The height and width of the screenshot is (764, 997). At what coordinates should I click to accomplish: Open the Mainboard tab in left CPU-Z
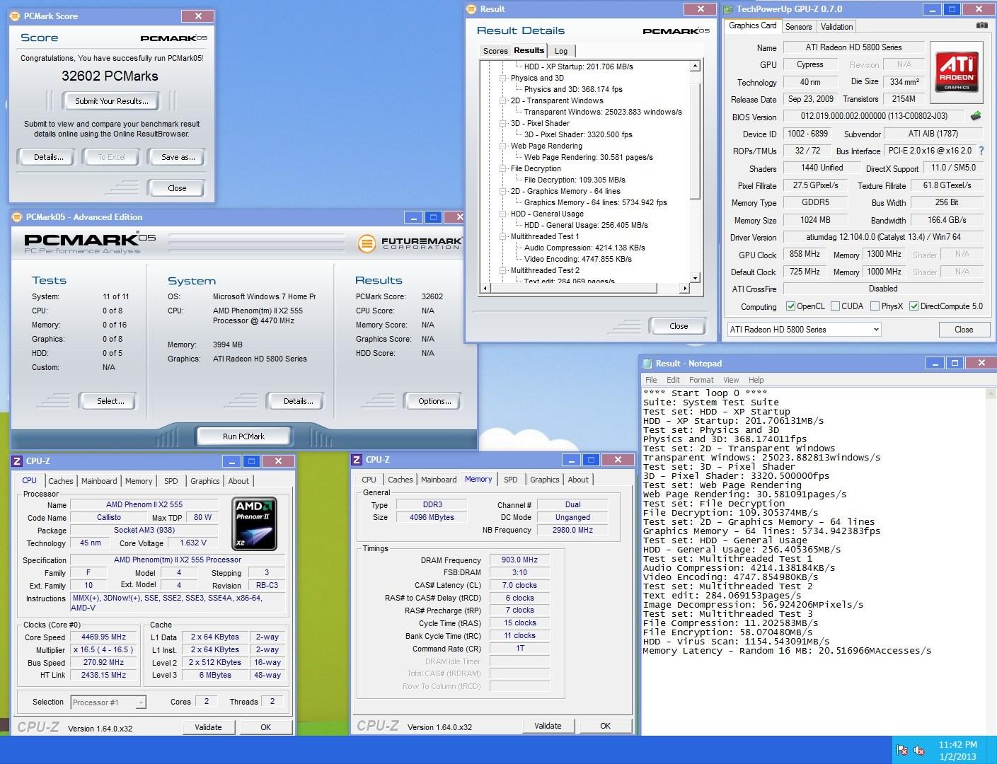pos(99,481)
